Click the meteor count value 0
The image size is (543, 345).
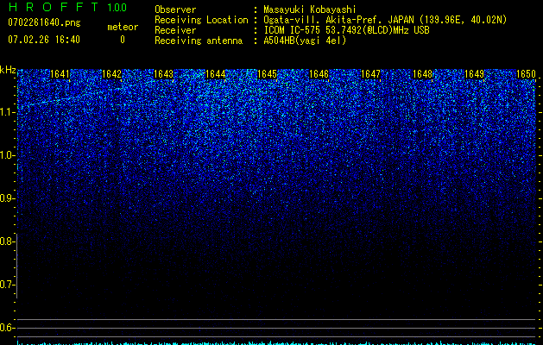click(123, 40)
